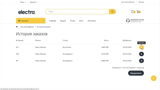Viewport: 160px width, 90px height.
Task: Open the Валюта currency dropdown
Action: tap(34, 2)
